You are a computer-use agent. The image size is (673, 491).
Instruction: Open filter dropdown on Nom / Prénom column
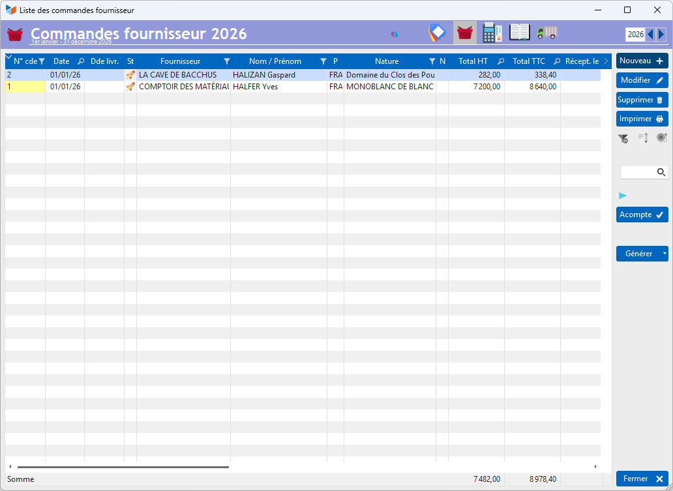tap(323, 61)
